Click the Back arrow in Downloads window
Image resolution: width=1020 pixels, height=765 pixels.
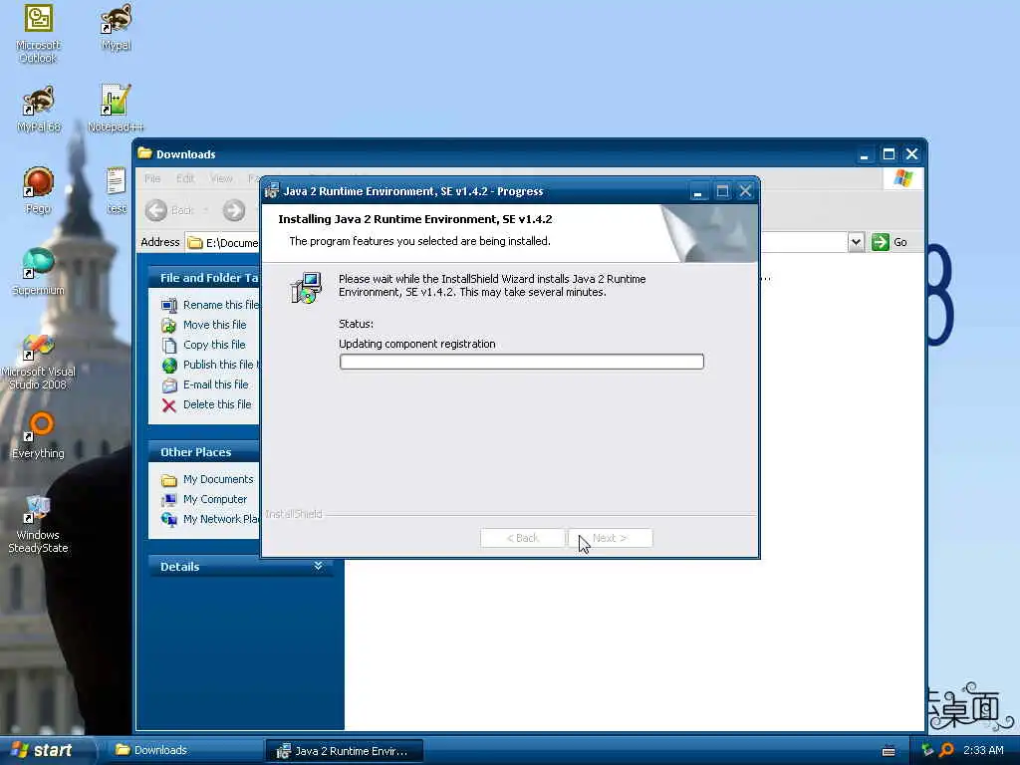pyautogui.click(x=156, y=210)
